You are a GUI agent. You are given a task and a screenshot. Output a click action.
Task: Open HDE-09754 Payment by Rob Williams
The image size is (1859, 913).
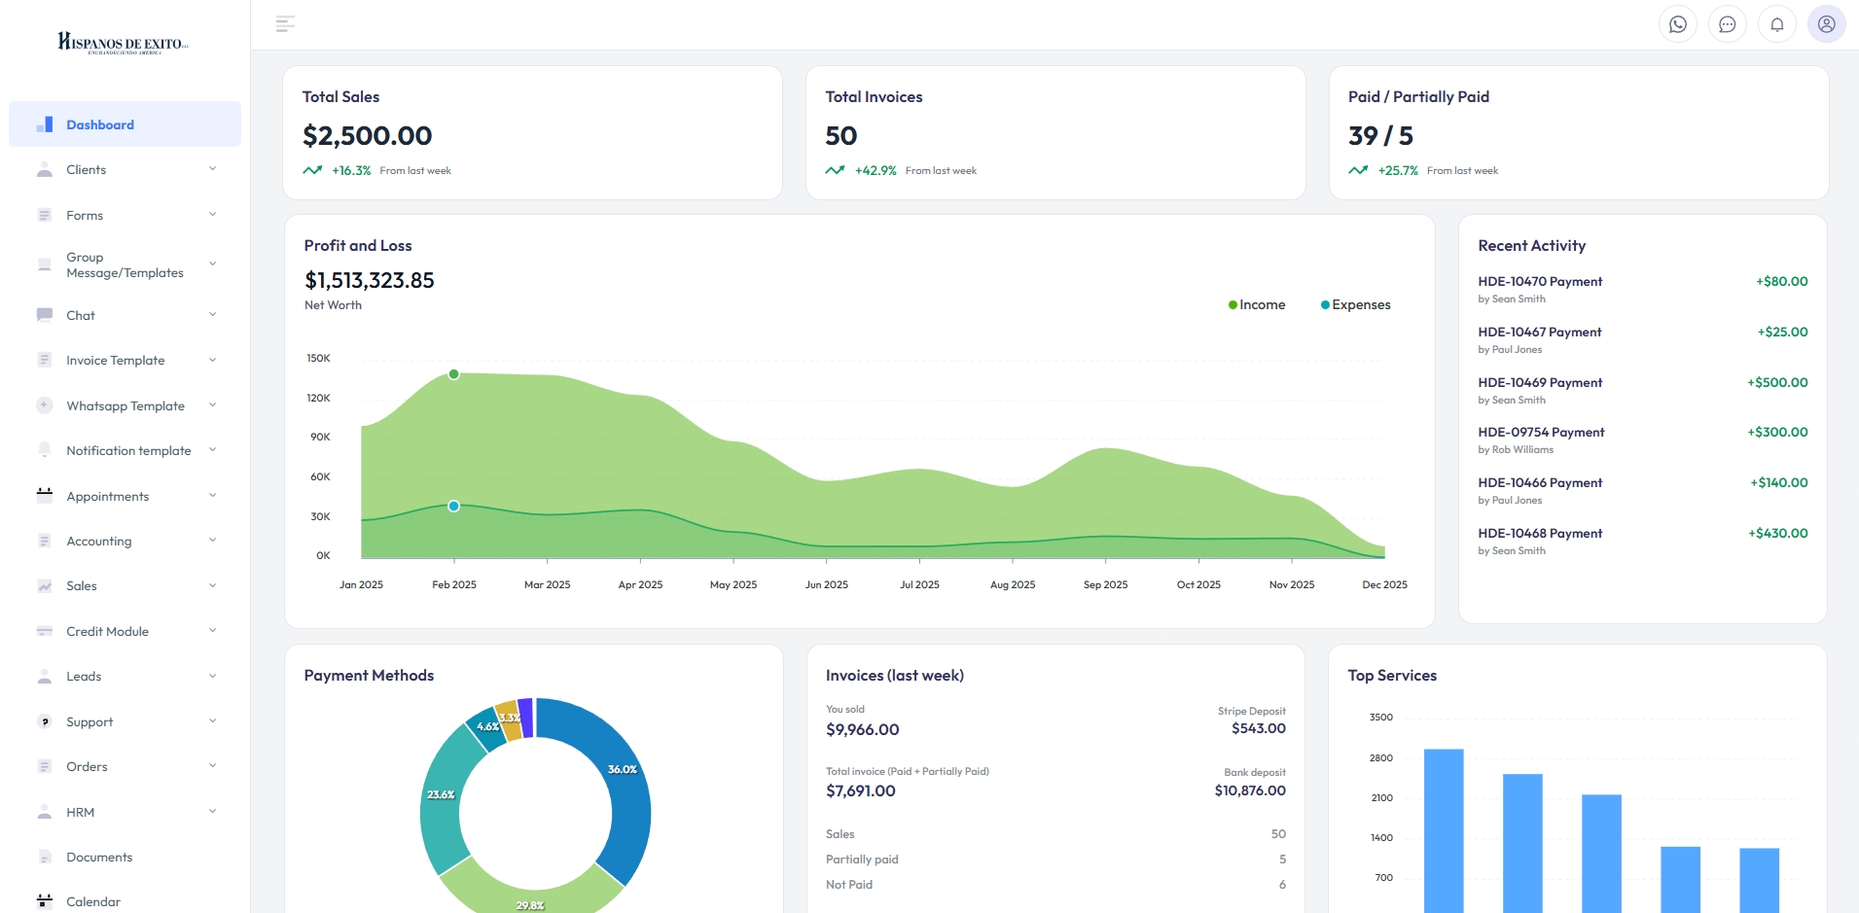tap(1541, 433)
